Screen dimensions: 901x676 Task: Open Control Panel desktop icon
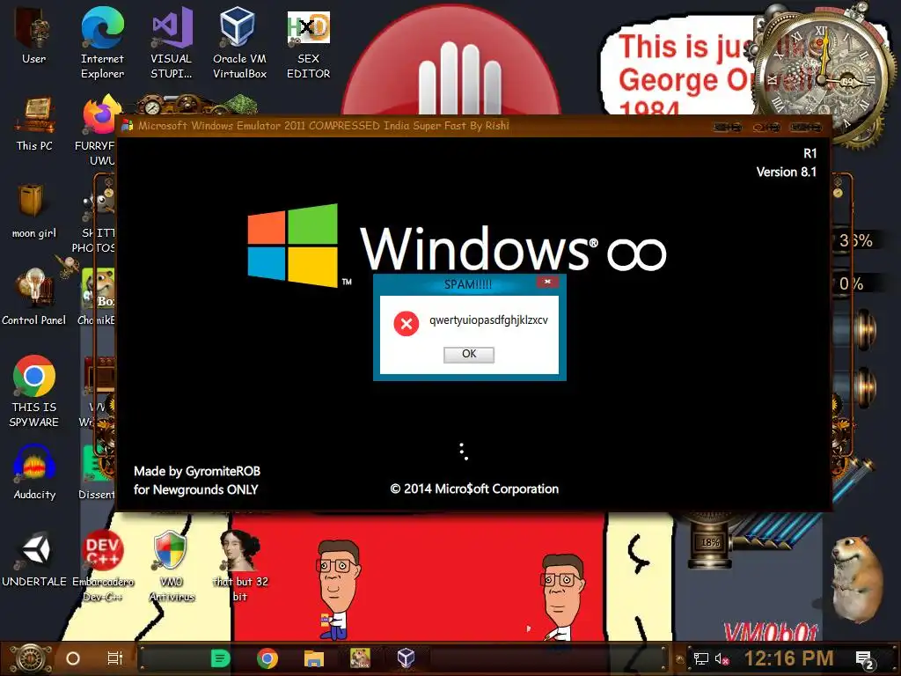coord(34,298)
